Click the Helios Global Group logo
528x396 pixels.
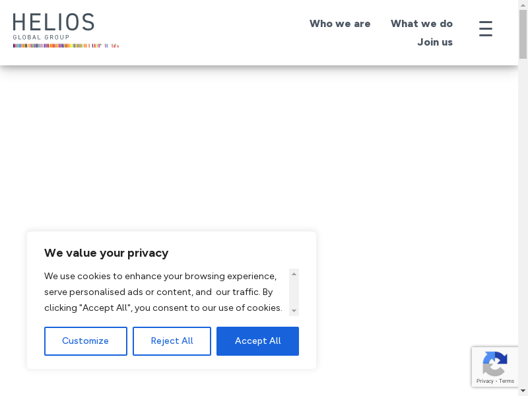(x=54, y=26)
